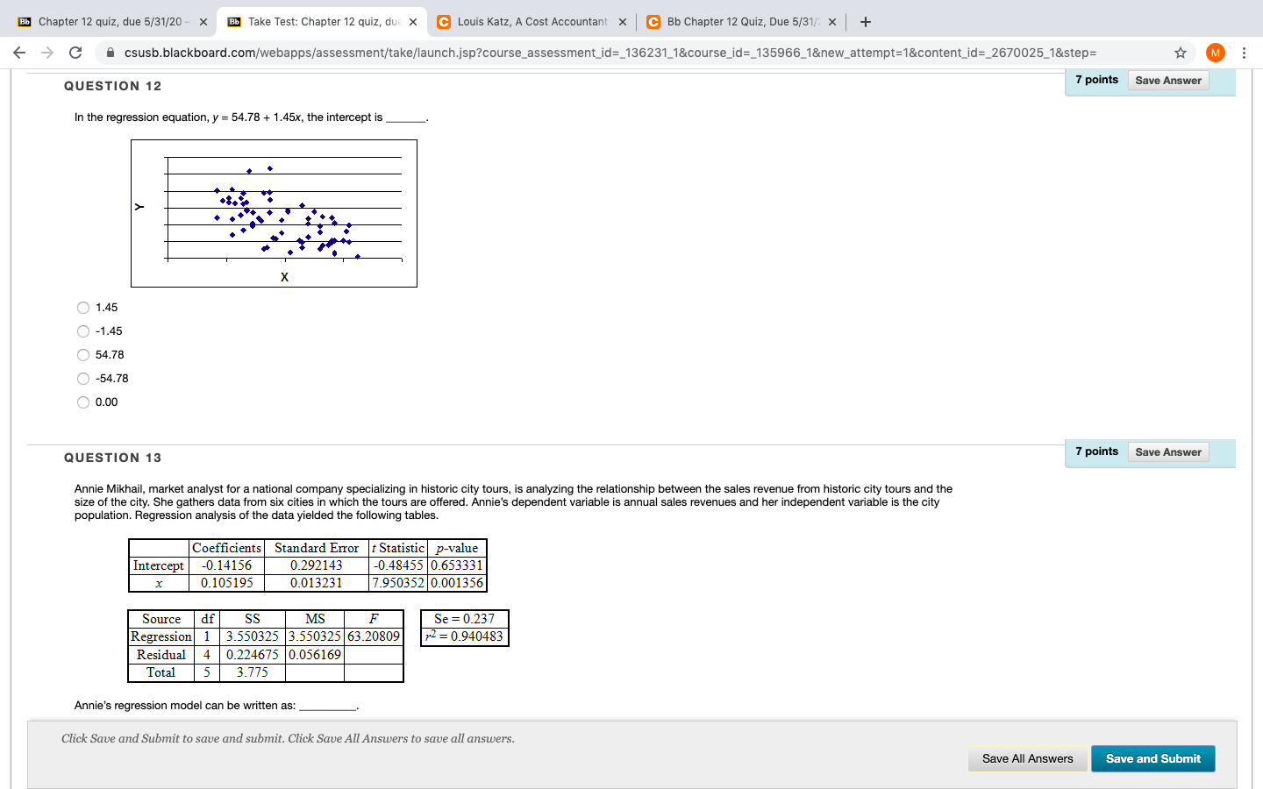Click the Save All Answers button
Screen dimensions: 1263x789
pyautogui.click(x=1027, y=758)
